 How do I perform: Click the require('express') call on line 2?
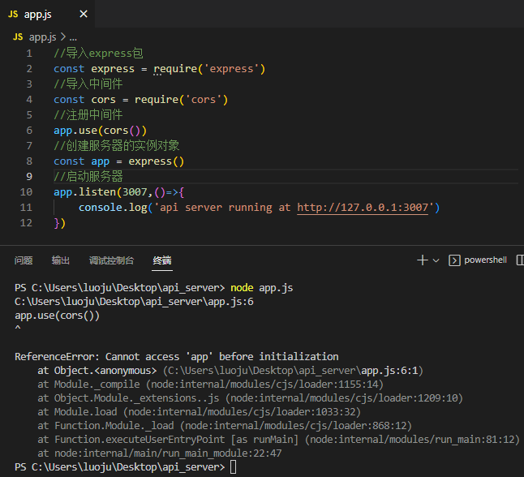coord(209,69)
